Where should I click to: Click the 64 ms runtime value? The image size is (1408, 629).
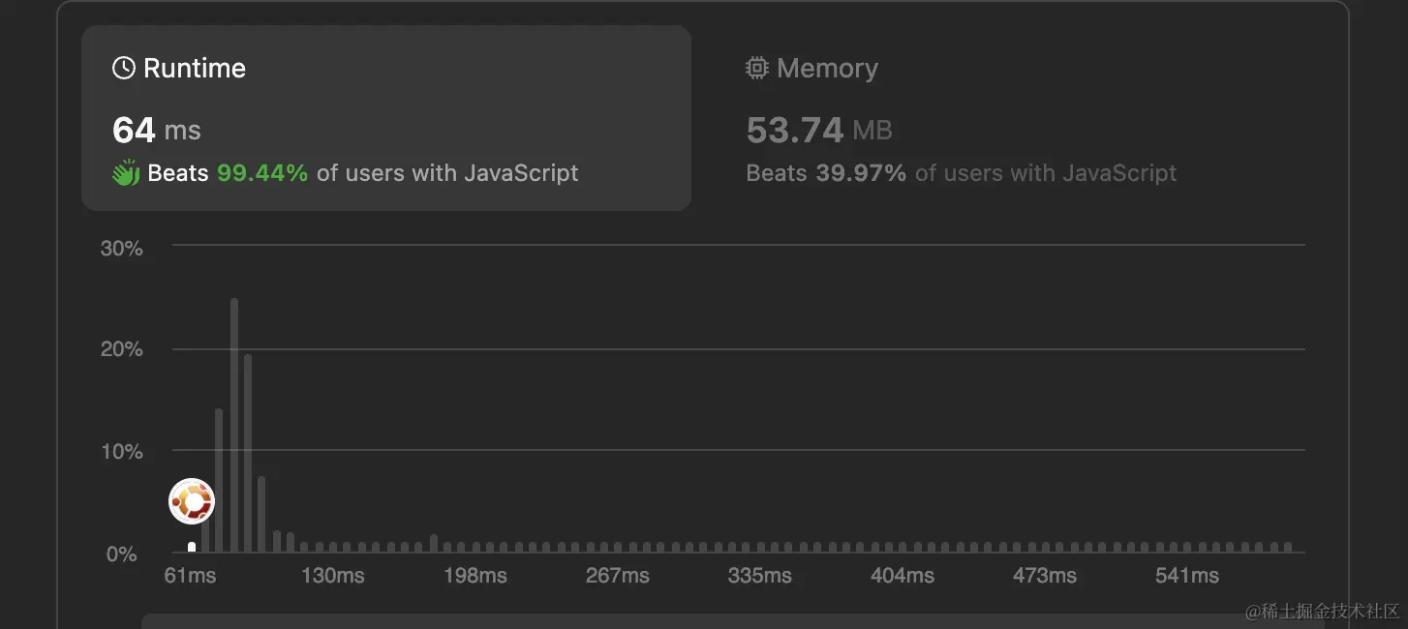tap(157, 131)
